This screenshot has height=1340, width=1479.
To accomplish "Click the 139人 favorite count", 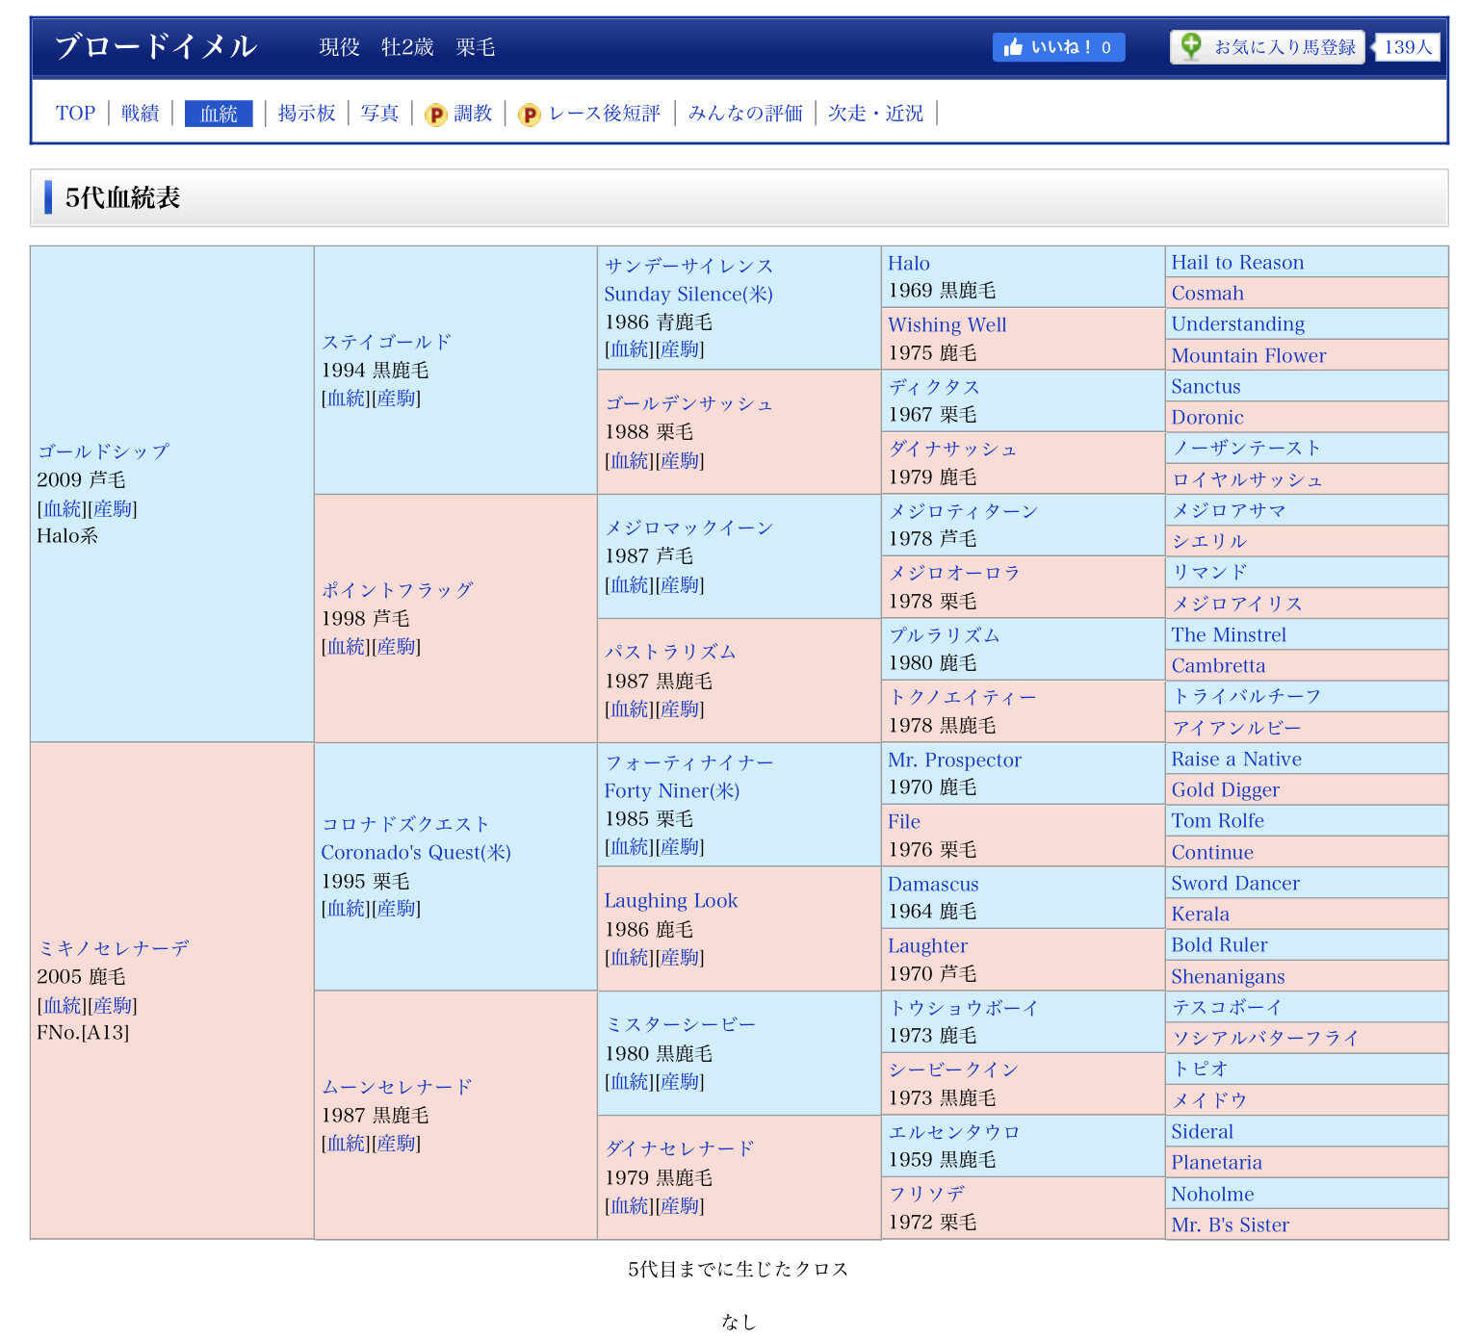I will click(x=1408, y=47).
